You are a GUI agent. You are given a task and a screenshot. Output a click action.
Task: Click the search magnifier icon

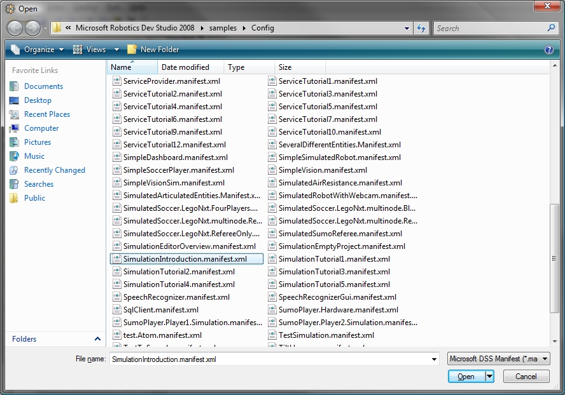pyautogui.click(x=551, y=28)
